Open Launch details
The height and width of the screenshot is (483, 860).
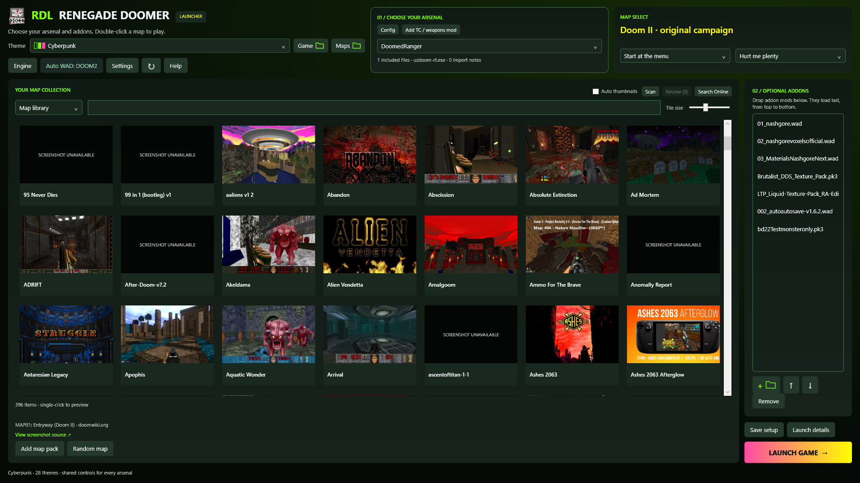(811, 430)
